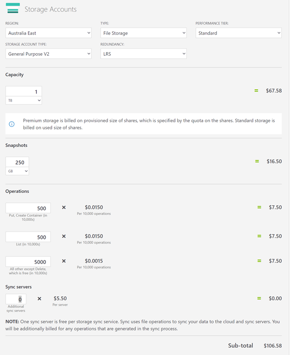The height and width of the screenshot is (355, 290).
Task: Open the Type dropdown set to File Storage
Action: 144,33
